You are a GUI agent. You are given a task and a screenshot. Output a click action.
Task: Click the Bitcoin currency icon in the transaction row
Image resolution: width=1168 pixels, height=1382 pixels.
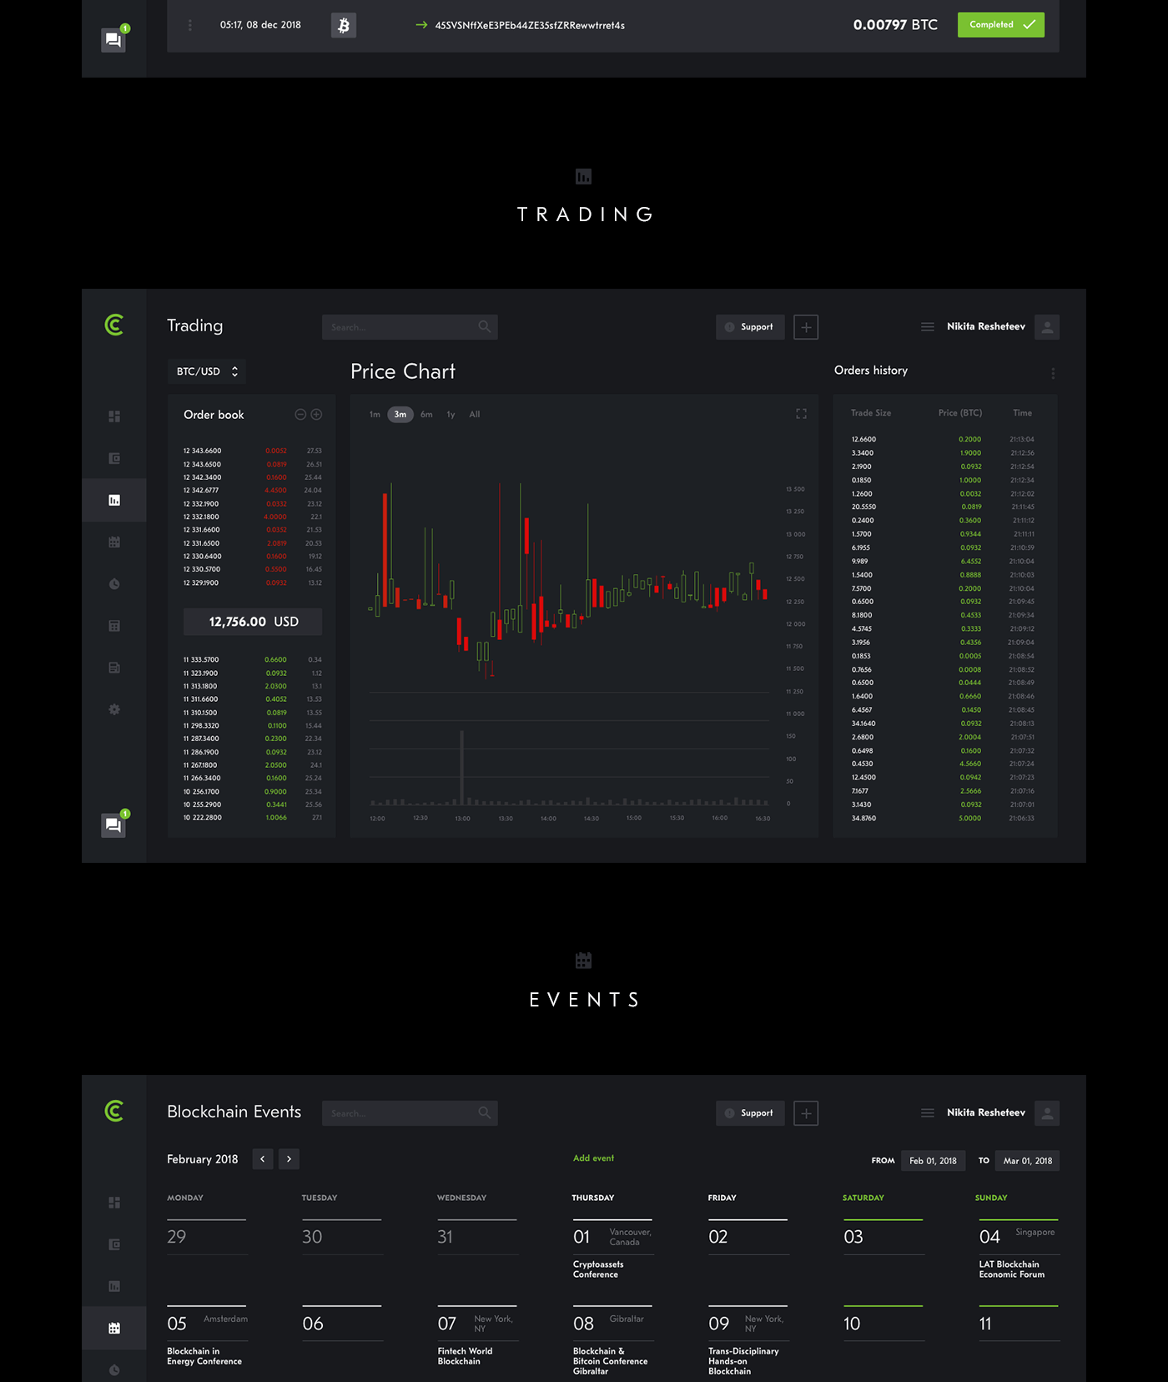coord(344,25)
